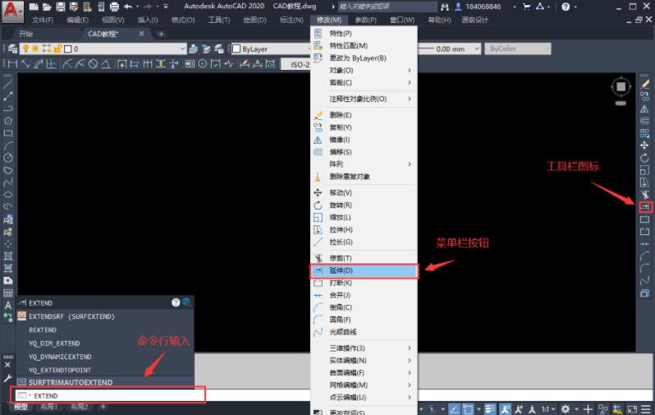The width and height of the screenshot is (655, 415).
Task: Switch to 布局1 layout tab
Action: (x=49, y=407)
